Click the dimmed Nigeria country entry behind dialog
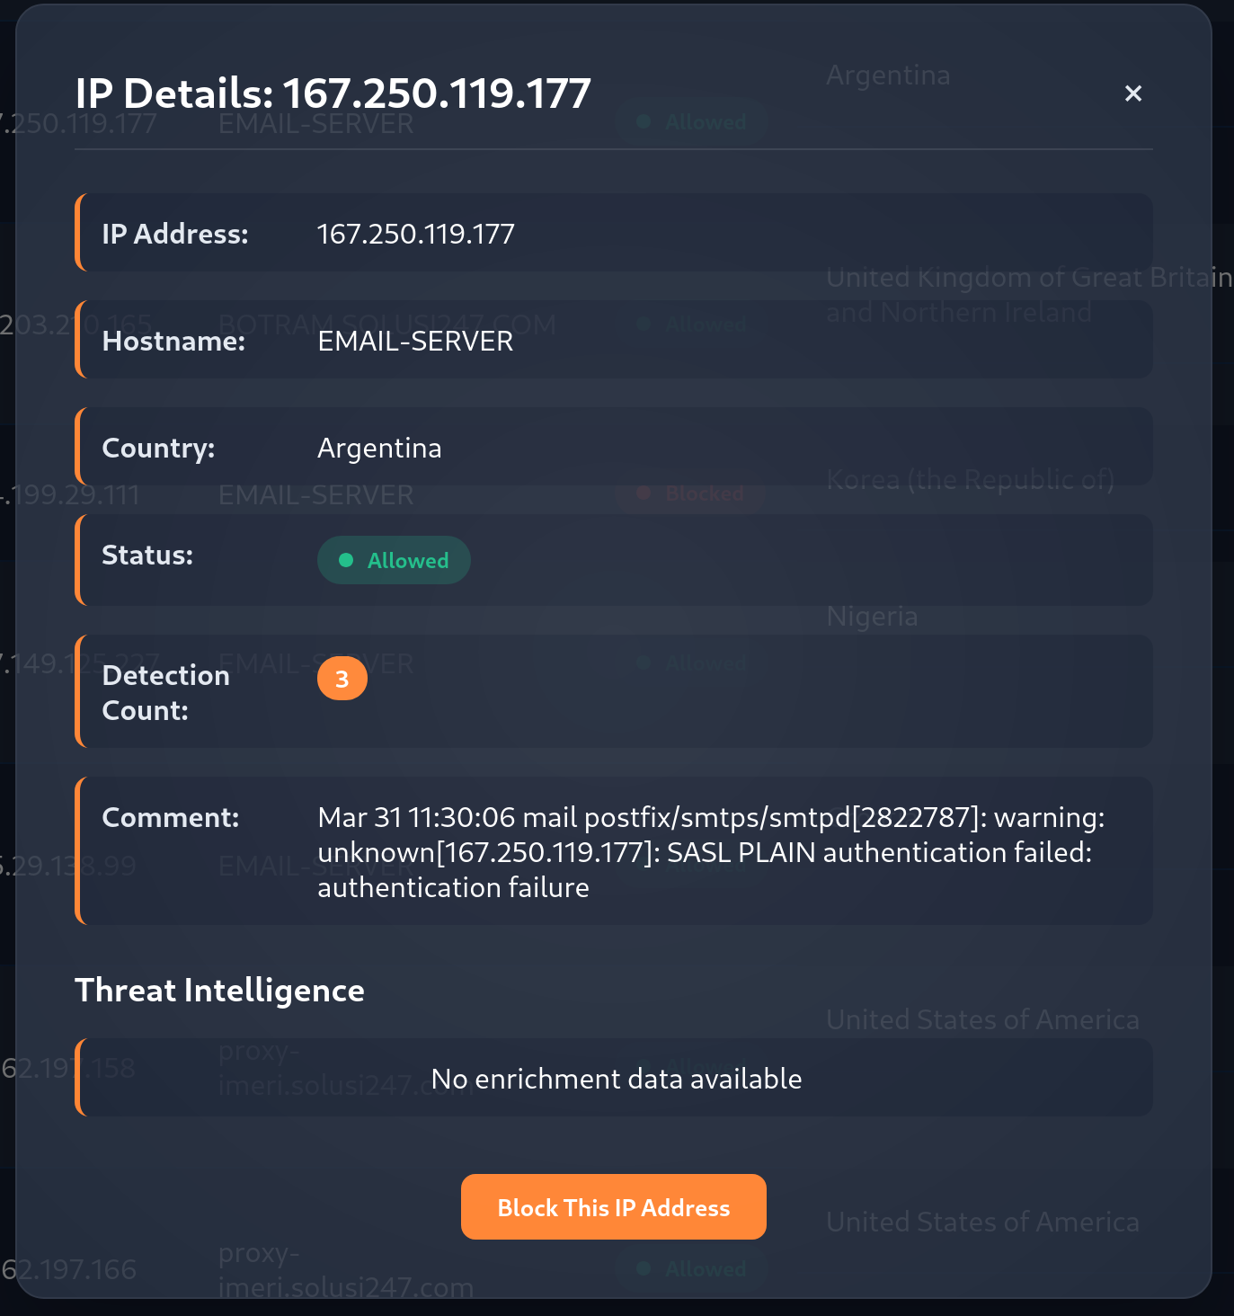1234x1316 pixels. tap(872, 617)
